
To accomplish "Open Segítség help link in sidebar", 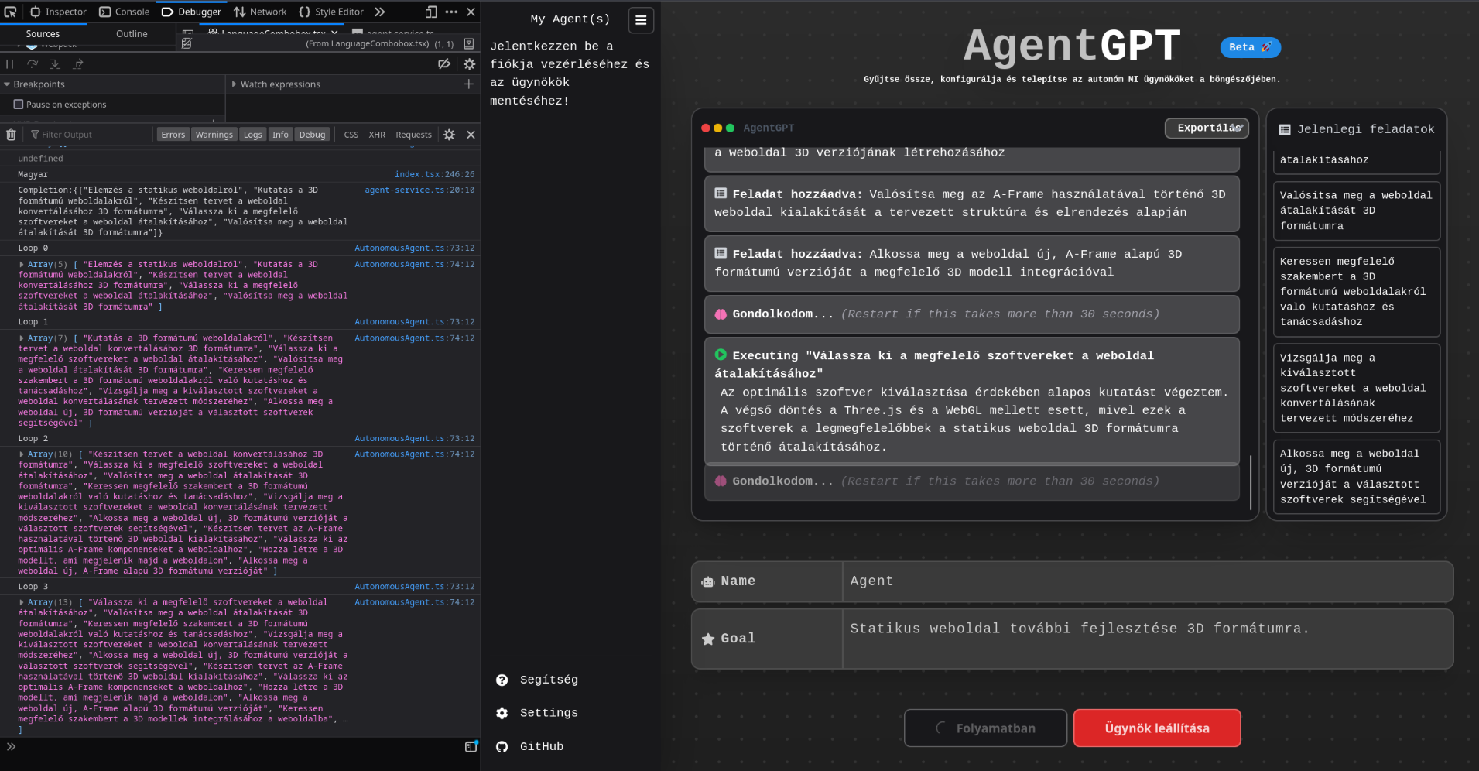I will [x=549, y=680].
